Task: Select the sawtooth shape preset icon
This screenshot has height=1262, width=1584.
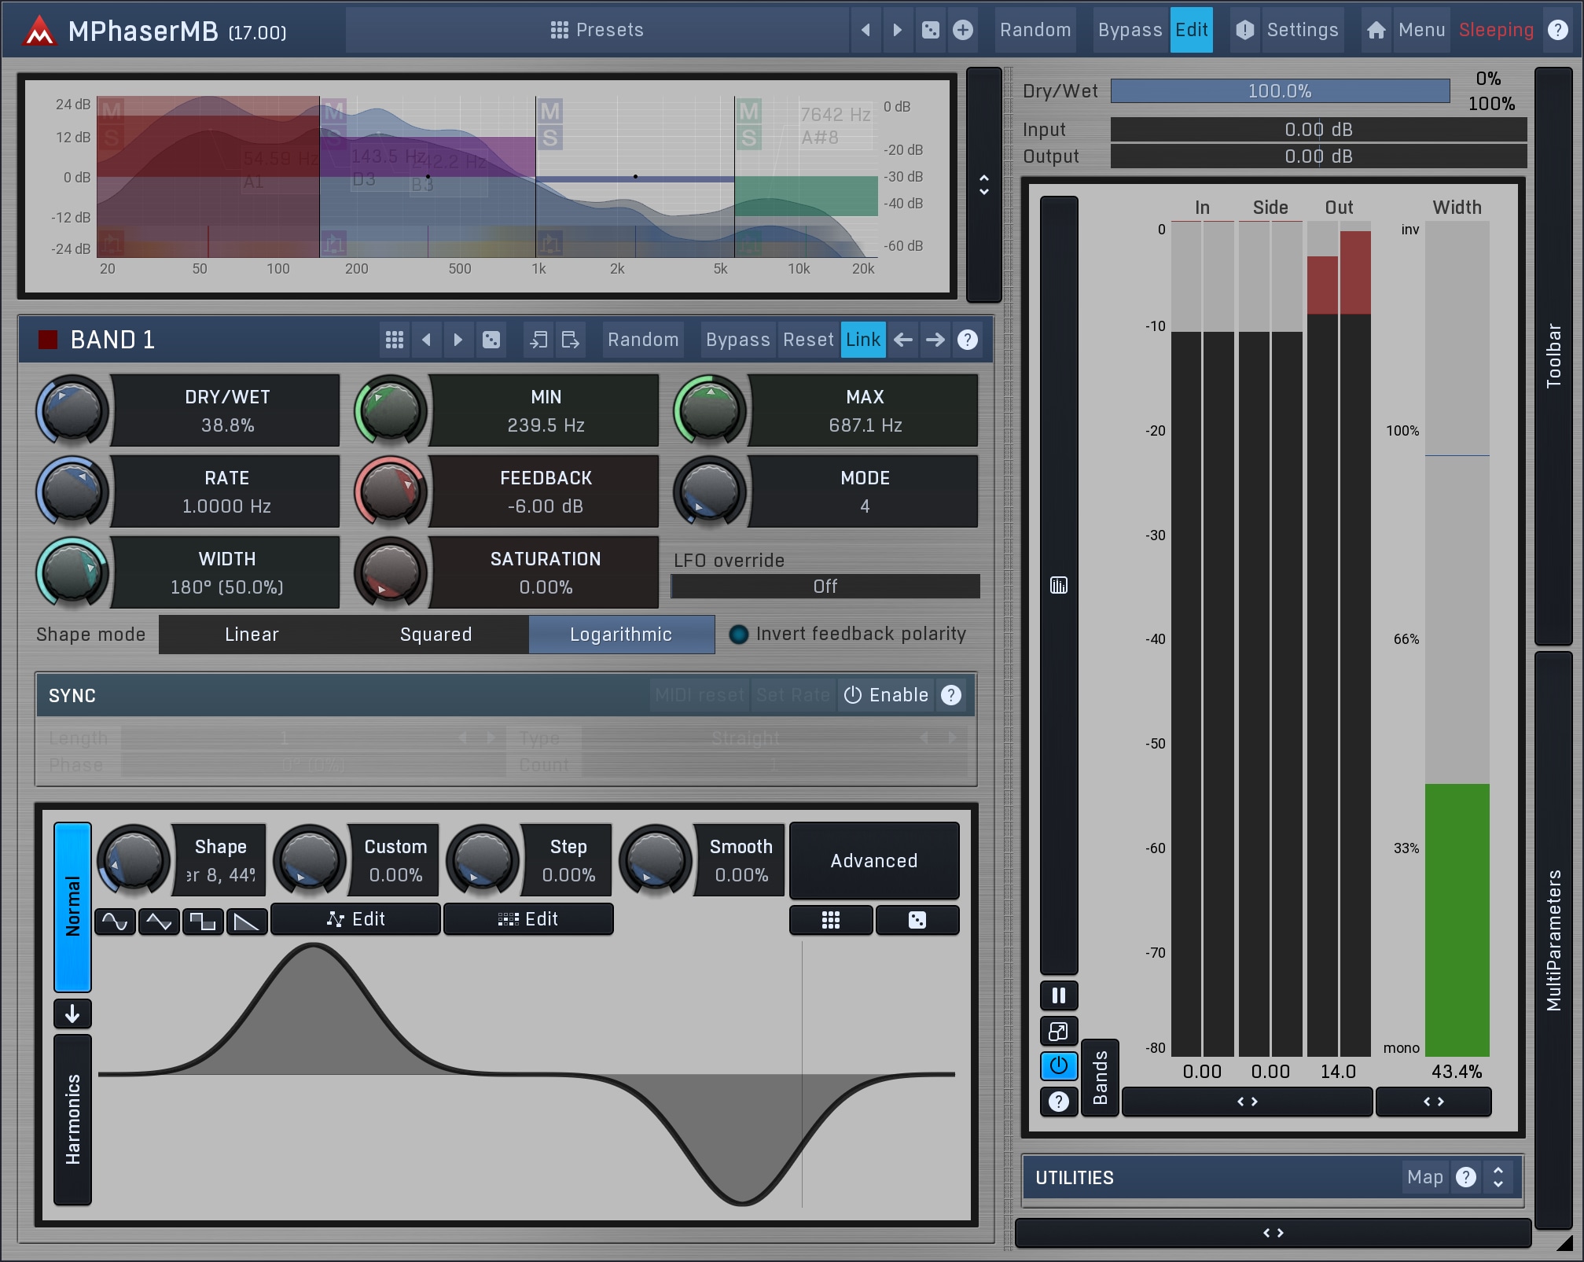Action: click(x=247, y=921)
